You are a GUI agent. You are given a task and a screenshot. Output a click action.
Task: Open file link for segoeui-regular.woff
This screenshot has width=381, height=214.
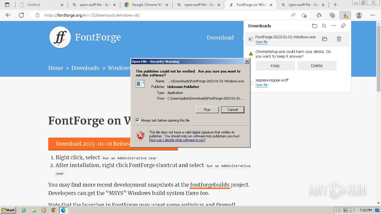pyautogui.click(x=261, y=85)
